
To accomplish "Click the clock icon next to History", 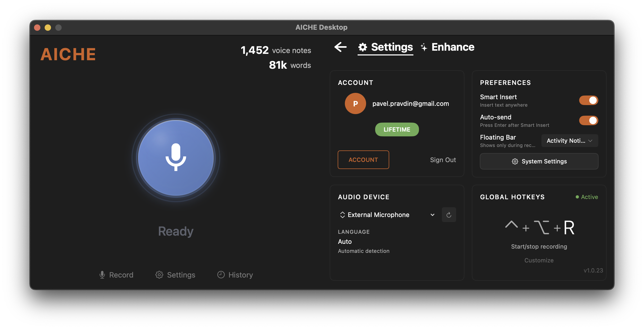I will pyautogui.click(x=221, y=275).
